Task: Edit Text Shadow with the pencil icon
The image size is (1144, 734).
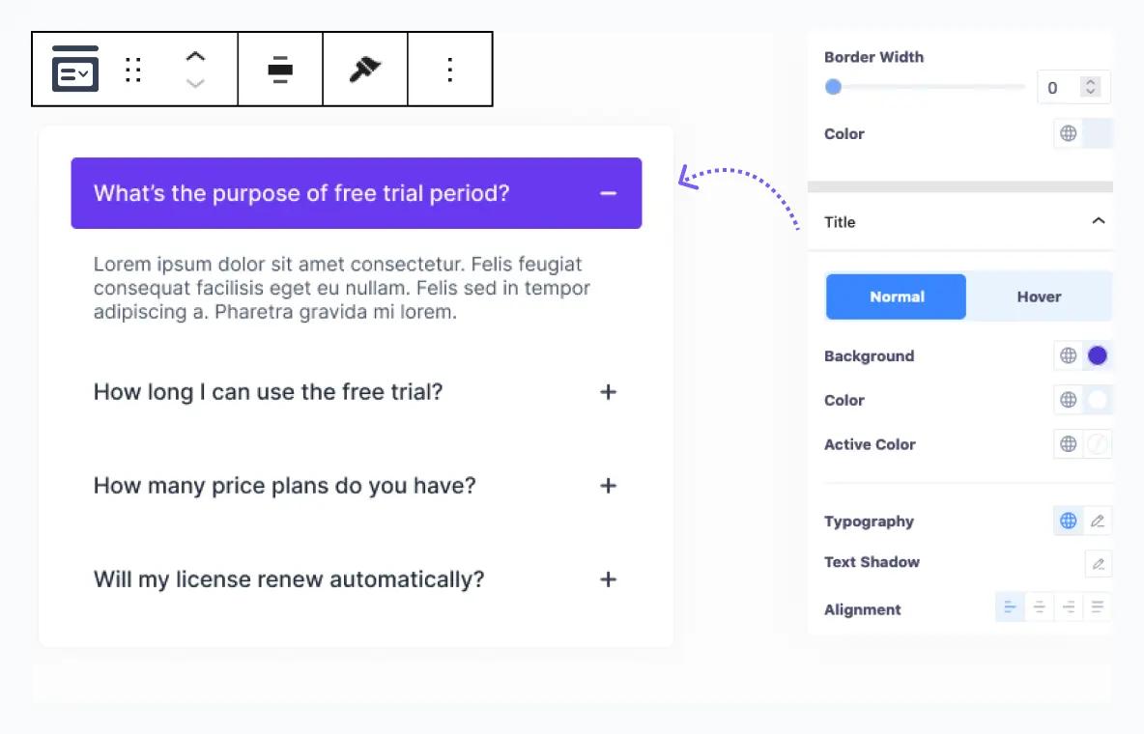Action: click(1098, 563)
